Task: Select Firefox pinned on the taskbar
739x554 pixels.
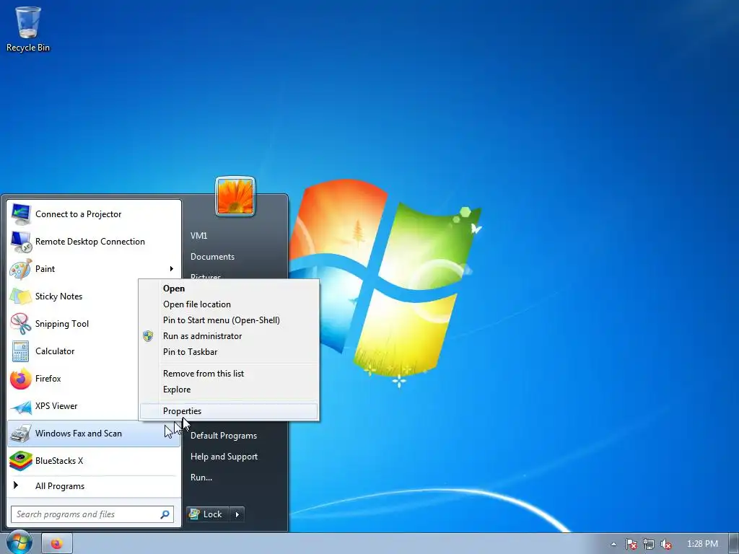Action: (x=57, y=544)
